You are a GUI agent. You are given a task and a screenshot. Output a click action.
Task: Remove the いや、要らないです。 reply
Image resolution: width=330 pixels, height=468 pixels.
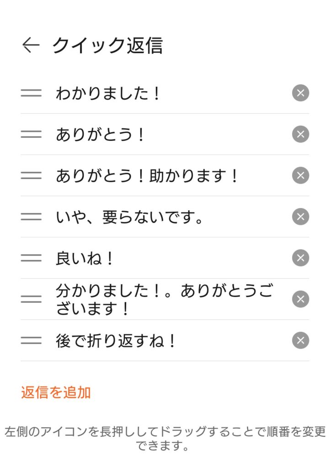pos(300,217)
